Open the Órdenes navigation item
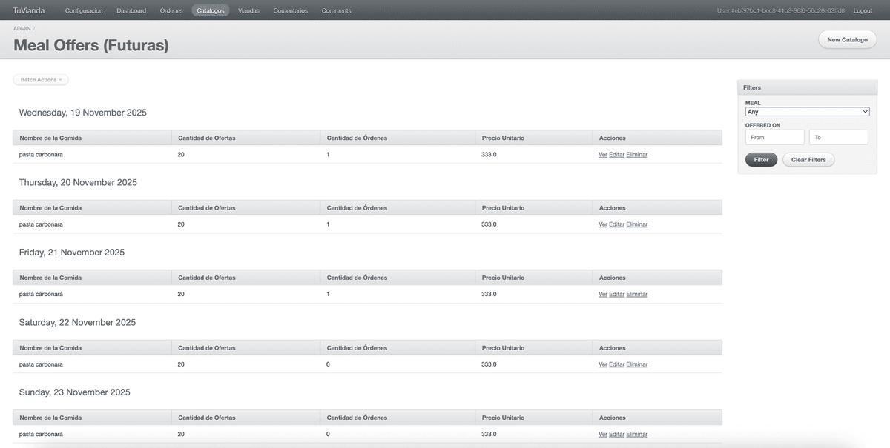This screenshot has width=890, height=448. click(171, 10)
